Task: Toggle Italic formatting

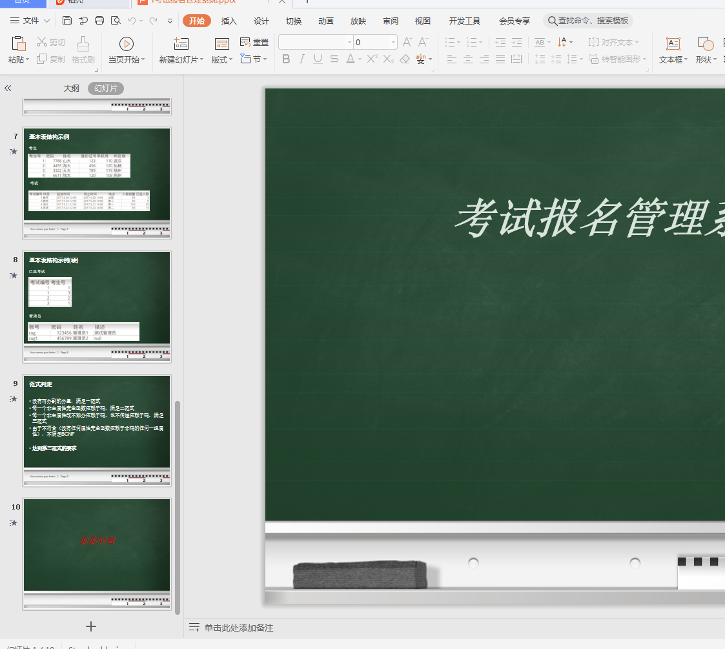Action: (x=302, y=59)
